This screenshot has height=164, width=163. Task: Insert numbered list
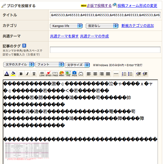tap(124, 74)
